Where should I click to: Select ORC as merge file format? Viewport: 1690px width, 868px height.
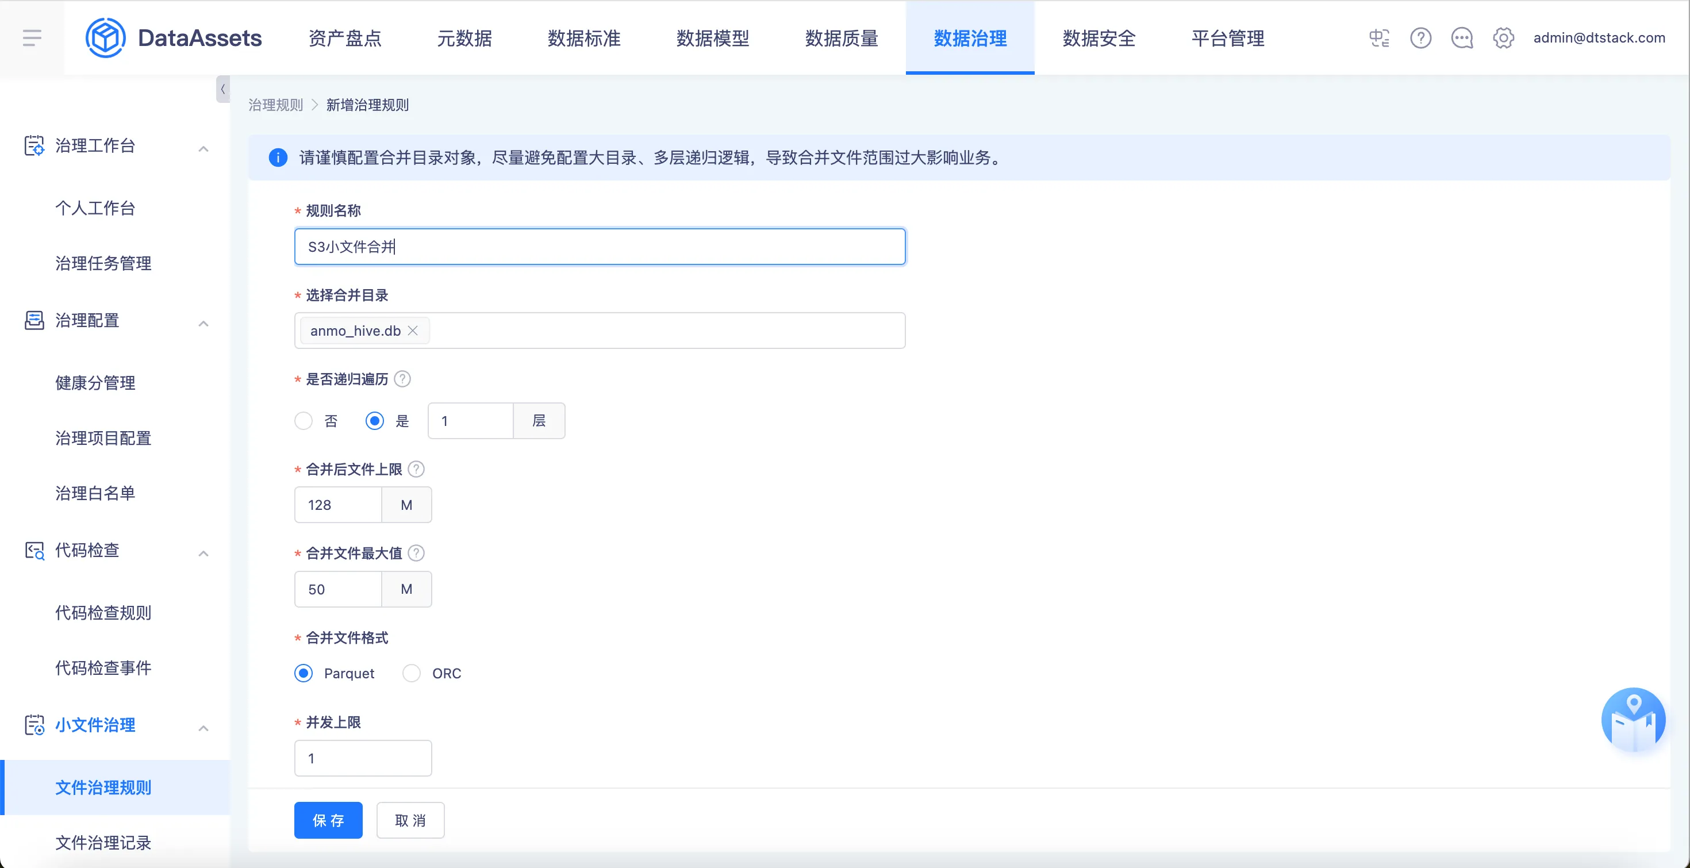point(412,673)
